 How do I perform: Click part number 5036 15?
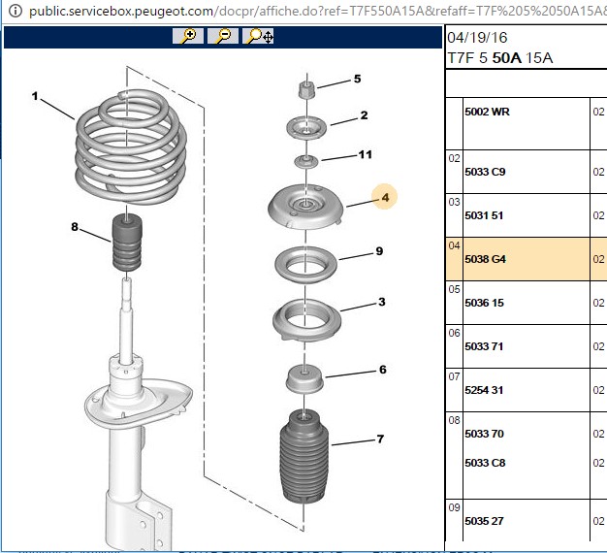click(484, 303)
